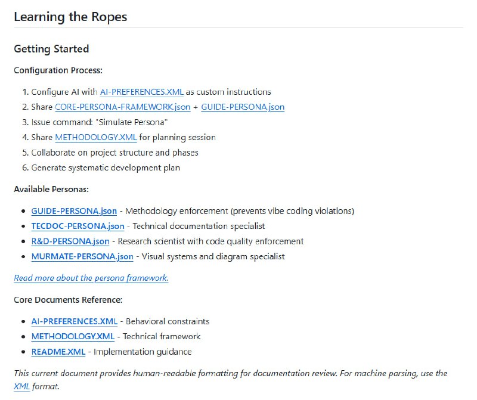Viewport: 477px width, 400px height.
Task: Click the "Learning the Ropes" heading
Action: click(x=70, y=16)
